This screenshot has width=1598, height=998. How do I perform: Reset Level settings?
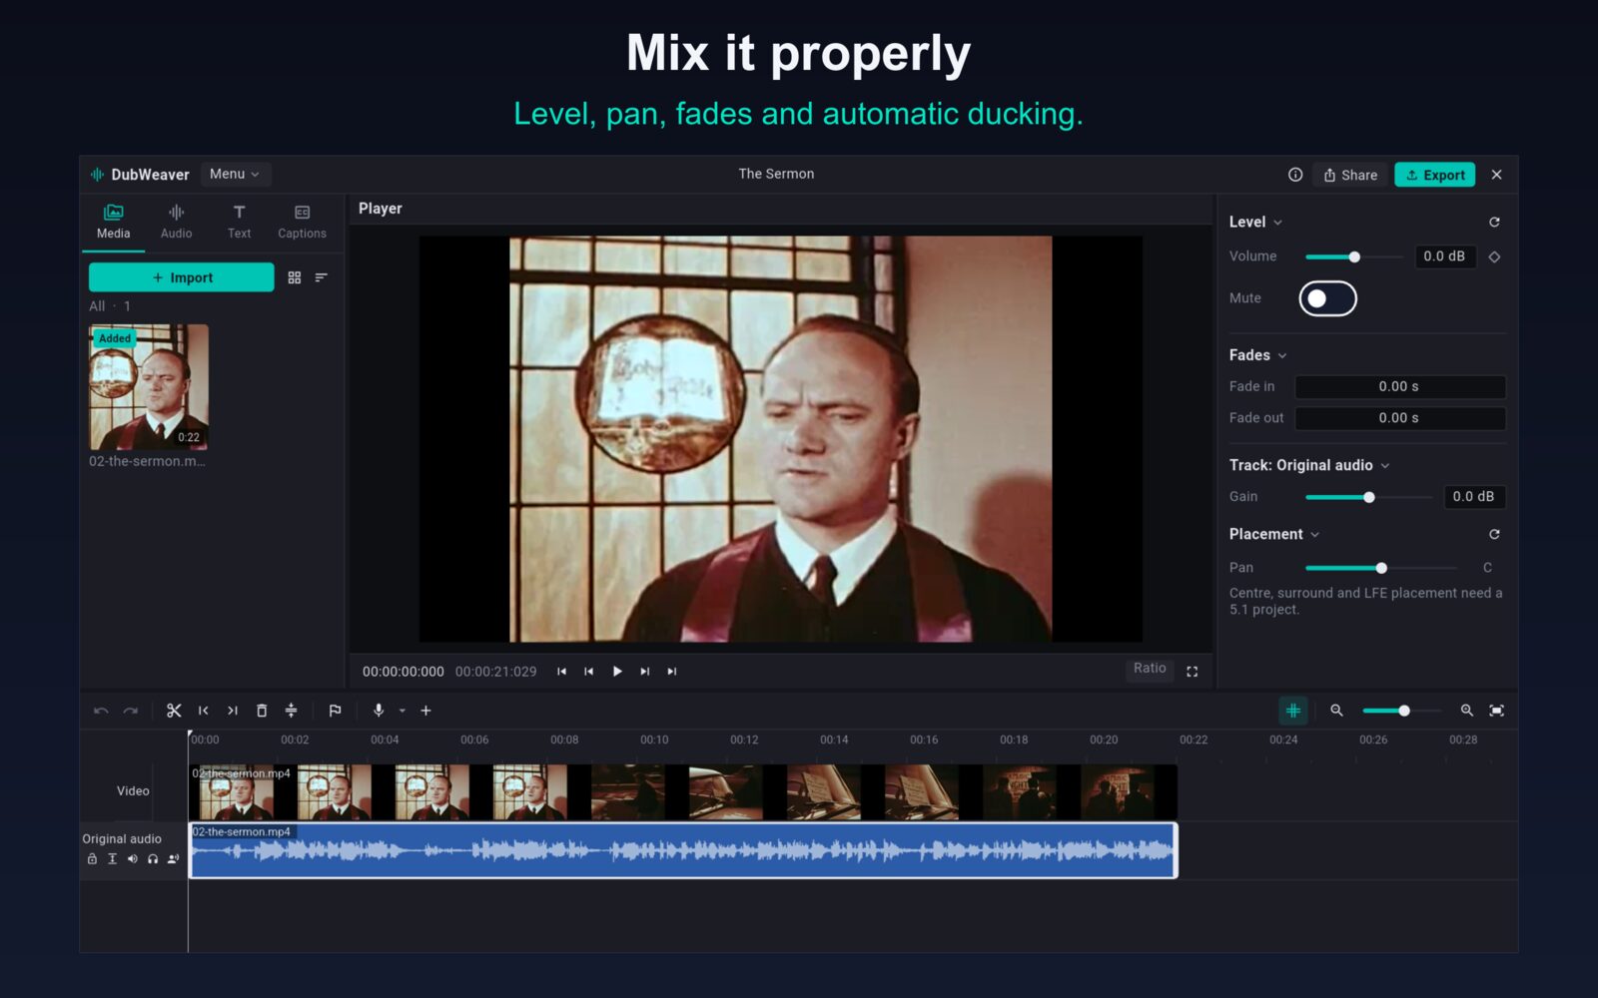[x=1494, y=222]
